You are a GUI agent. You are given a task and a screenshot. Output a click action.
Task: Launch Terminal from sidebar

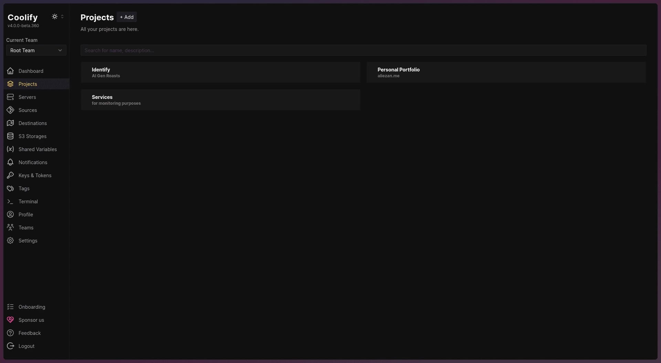point(36,201)
